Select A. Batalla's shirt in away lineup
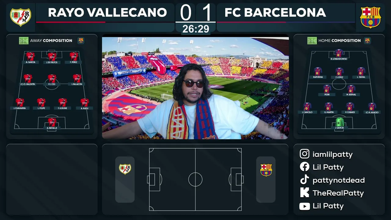The height and width of the screenshot is (220, 391). pos(52,122)
